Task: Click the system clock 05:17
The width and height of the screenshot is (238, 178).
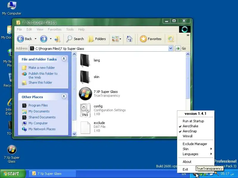Action: click(227, 174)
